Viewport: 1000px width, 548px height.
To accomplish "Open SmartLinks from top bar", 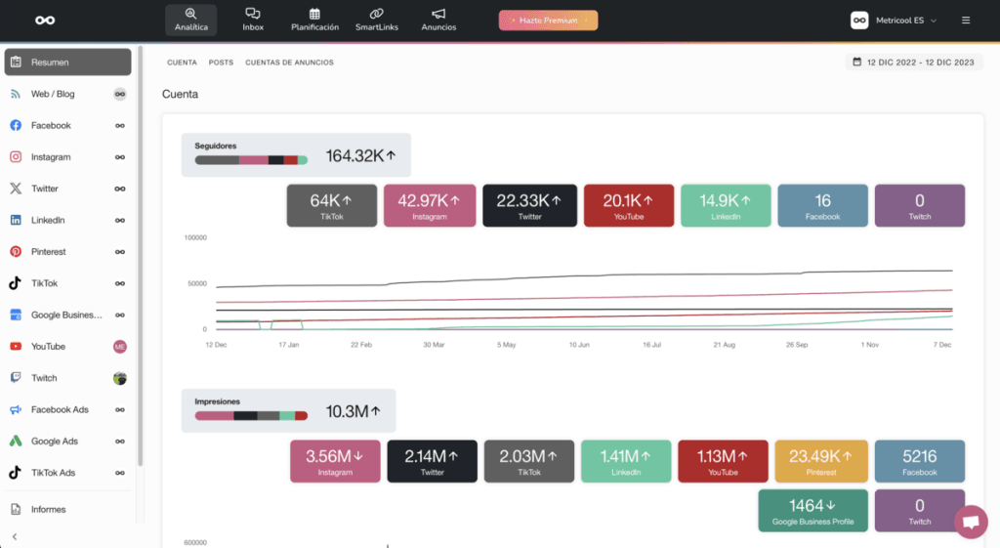I will pyautogui.click(x=376, y=20).
